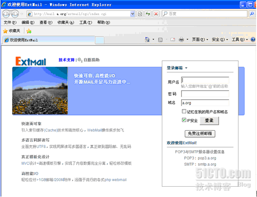257x197 pixels.
Task: Expand the Home icon dropdown arrow
Action: pos(153,40)
